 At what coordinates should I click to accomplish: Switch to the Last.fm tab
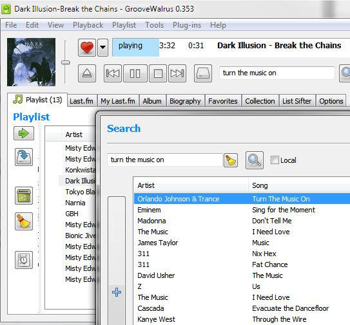click(x=81, y=101)
